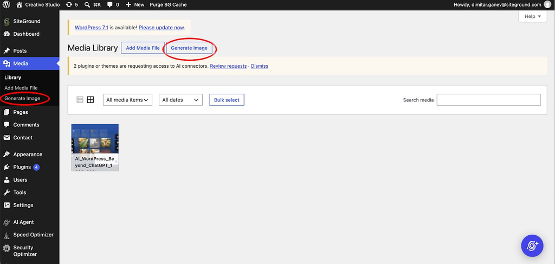Click the Plugins update count badge 4
Viewport: 555px width, 264px height.
pos(36,167)
